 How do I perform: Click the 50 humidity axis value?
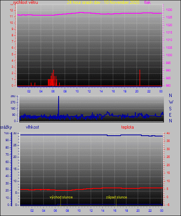click(7, 169)
